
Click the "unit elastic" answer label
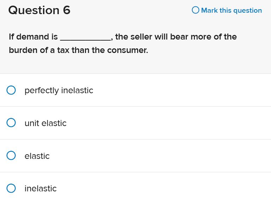point(45,123)
